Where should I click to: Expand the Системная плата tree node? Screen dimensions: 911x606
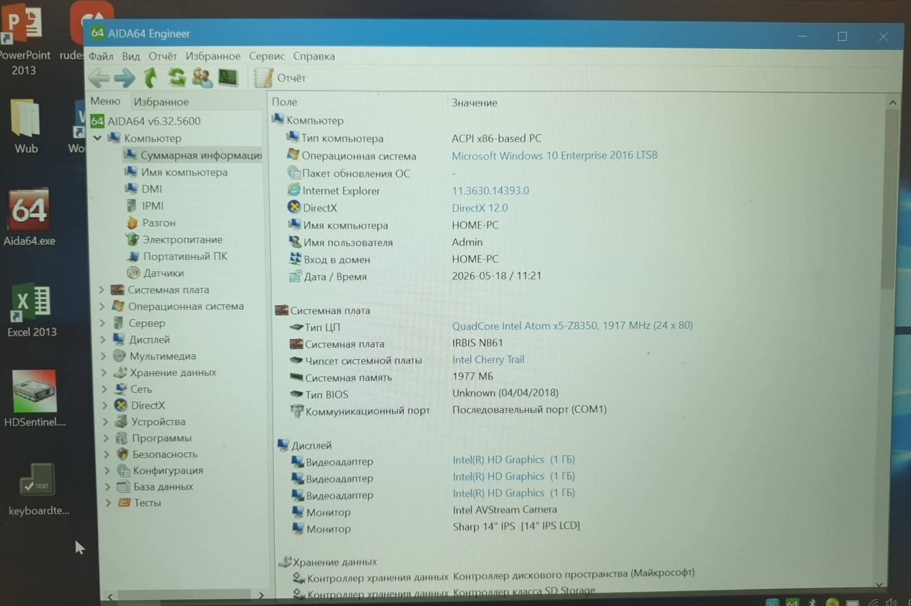102,290
